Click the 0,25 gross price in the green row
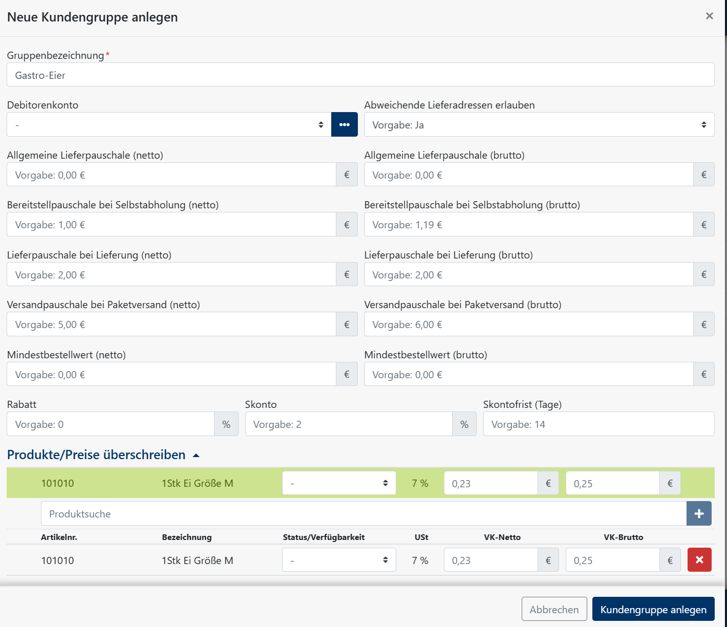 point(613,483)
